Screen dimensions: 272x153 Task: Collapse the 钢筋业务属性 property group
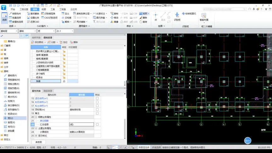click(37, 117)
